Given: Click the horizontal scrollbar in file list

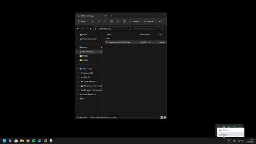Looking at the screenshot, I should pos(128,115).
